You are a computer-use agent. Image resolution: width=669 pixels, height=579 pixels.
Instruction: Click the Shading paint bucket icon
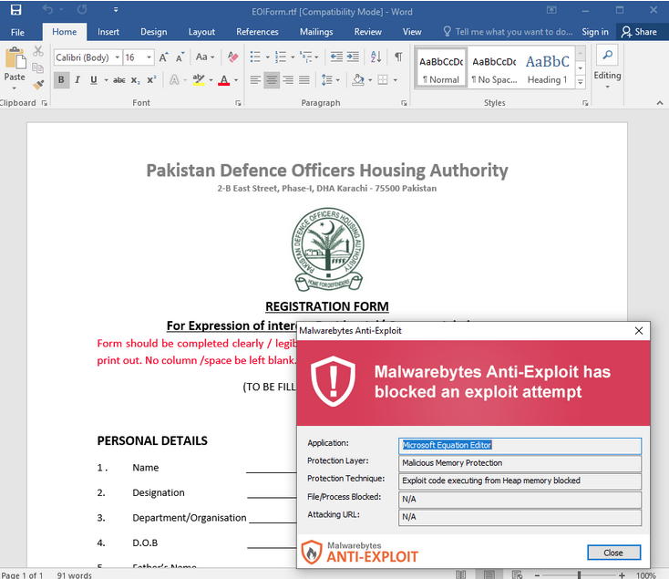pyautogui.click(x=358, y=80)
